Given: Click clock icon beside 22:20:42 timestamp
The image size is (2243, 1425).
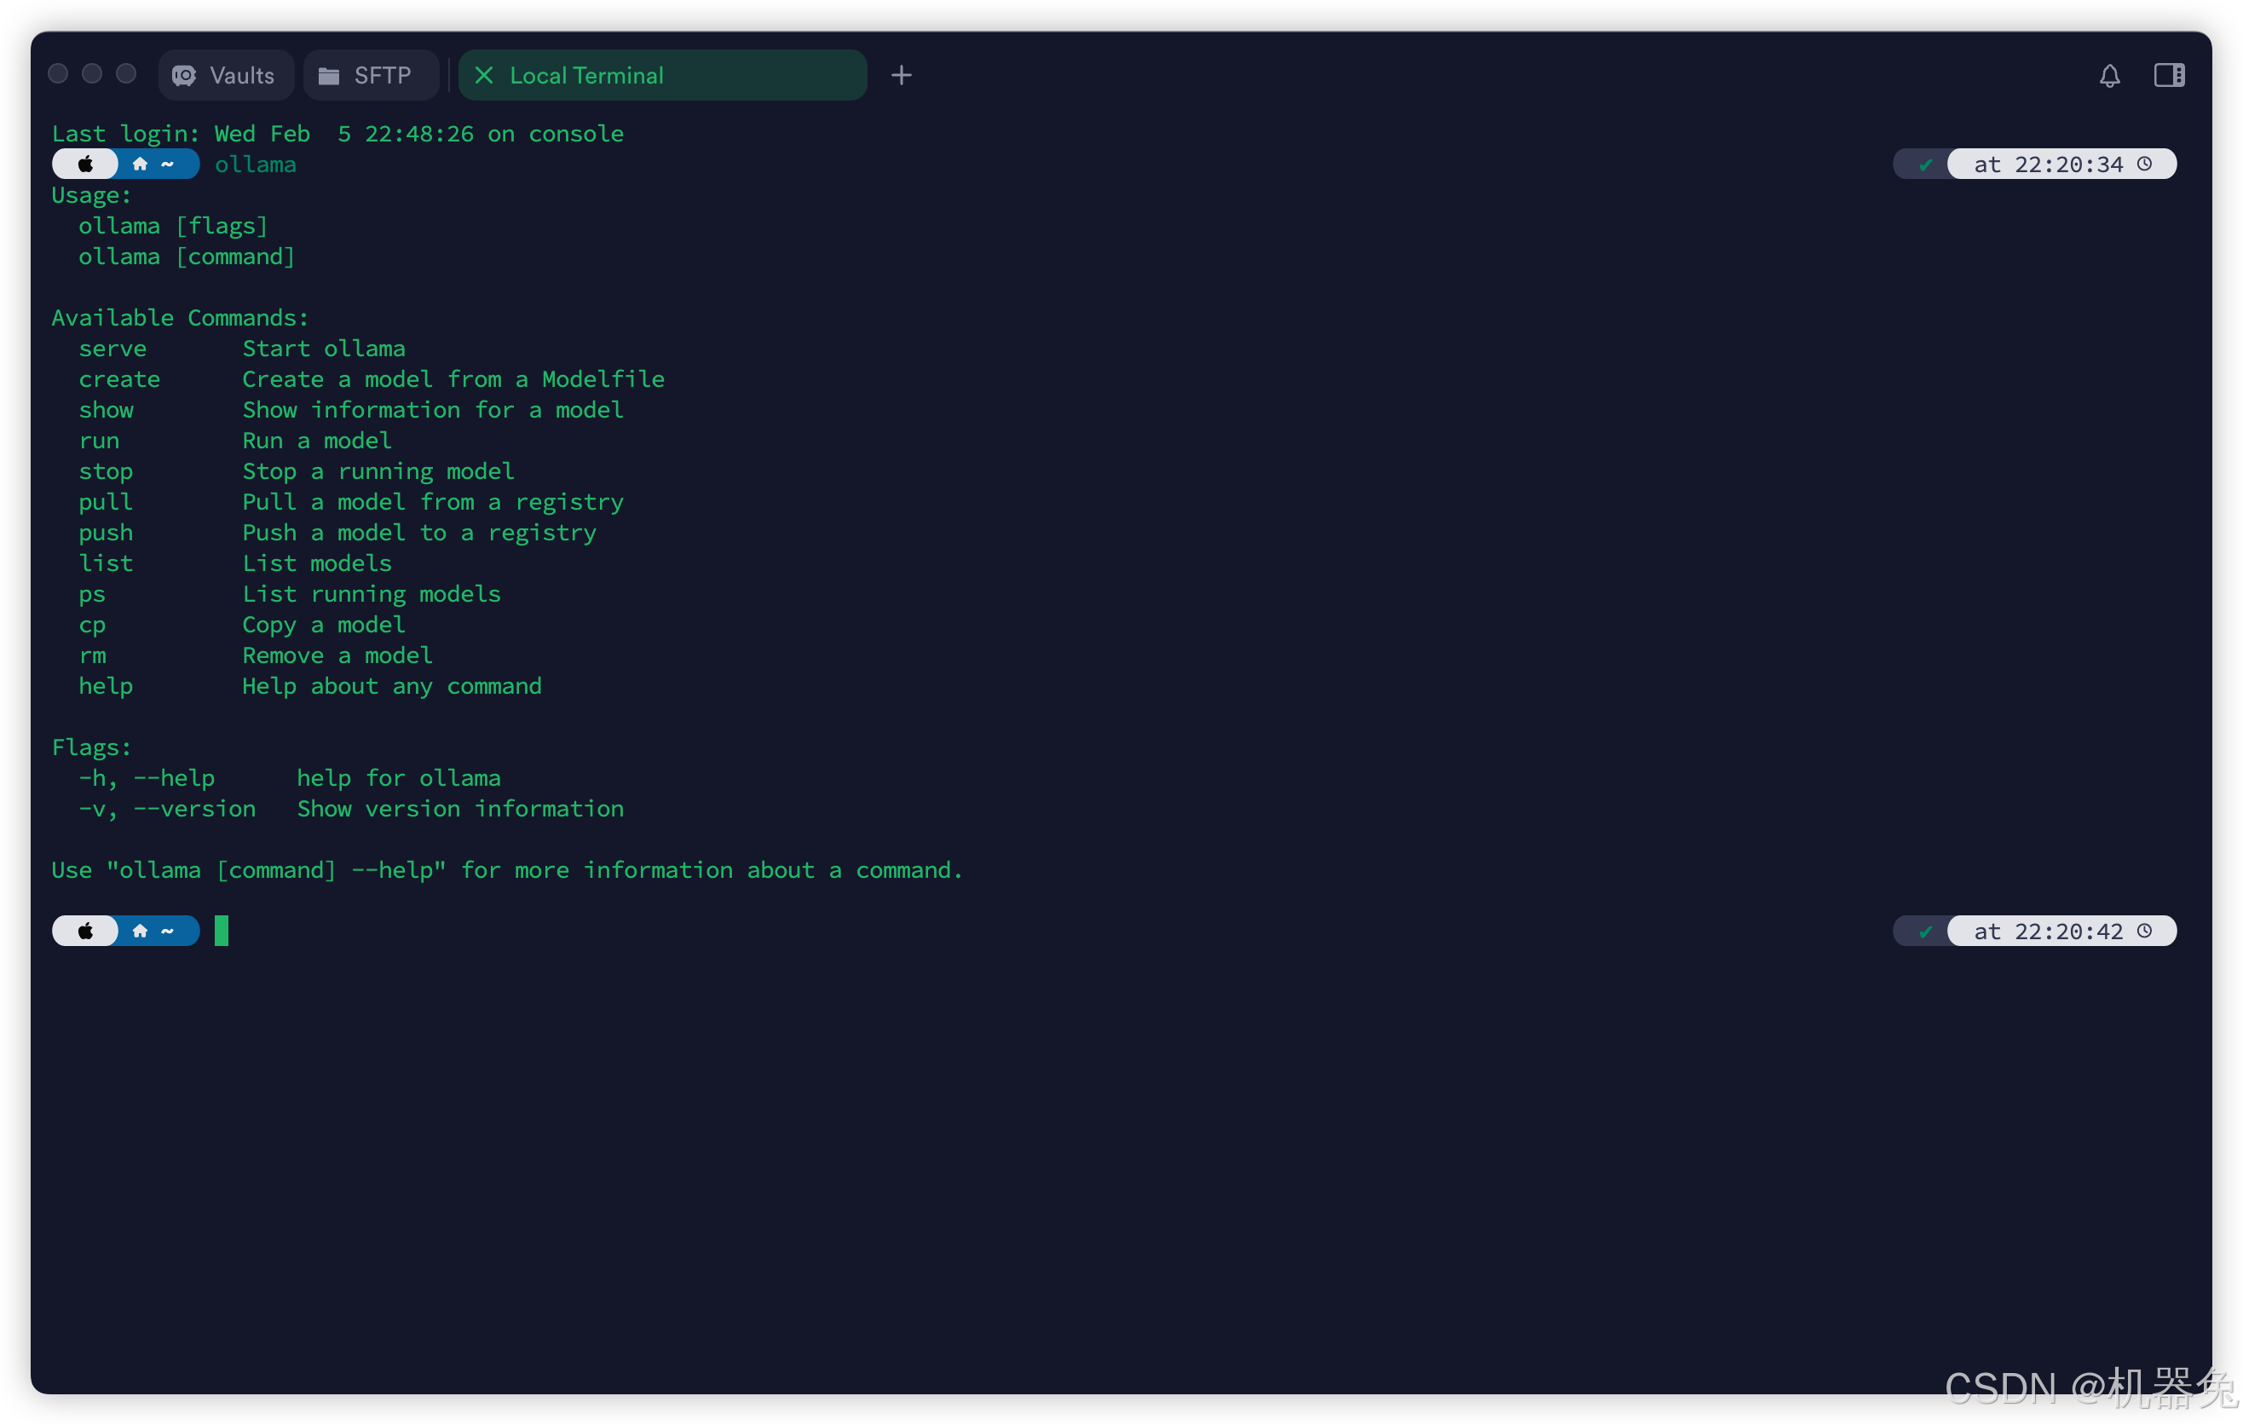Looking at the screenshot, I should (x=2145, y=931).
